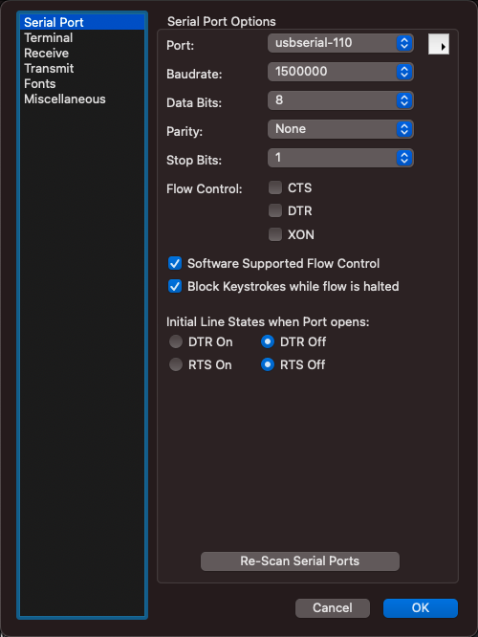
Task: Select Serial Port in the settings list
Action: tap(81, 22)
